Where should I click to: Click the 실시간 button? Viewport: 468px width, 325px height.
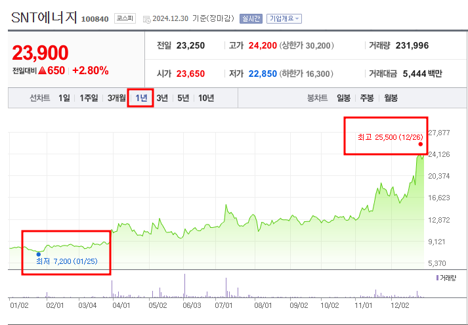coord(251,18)
